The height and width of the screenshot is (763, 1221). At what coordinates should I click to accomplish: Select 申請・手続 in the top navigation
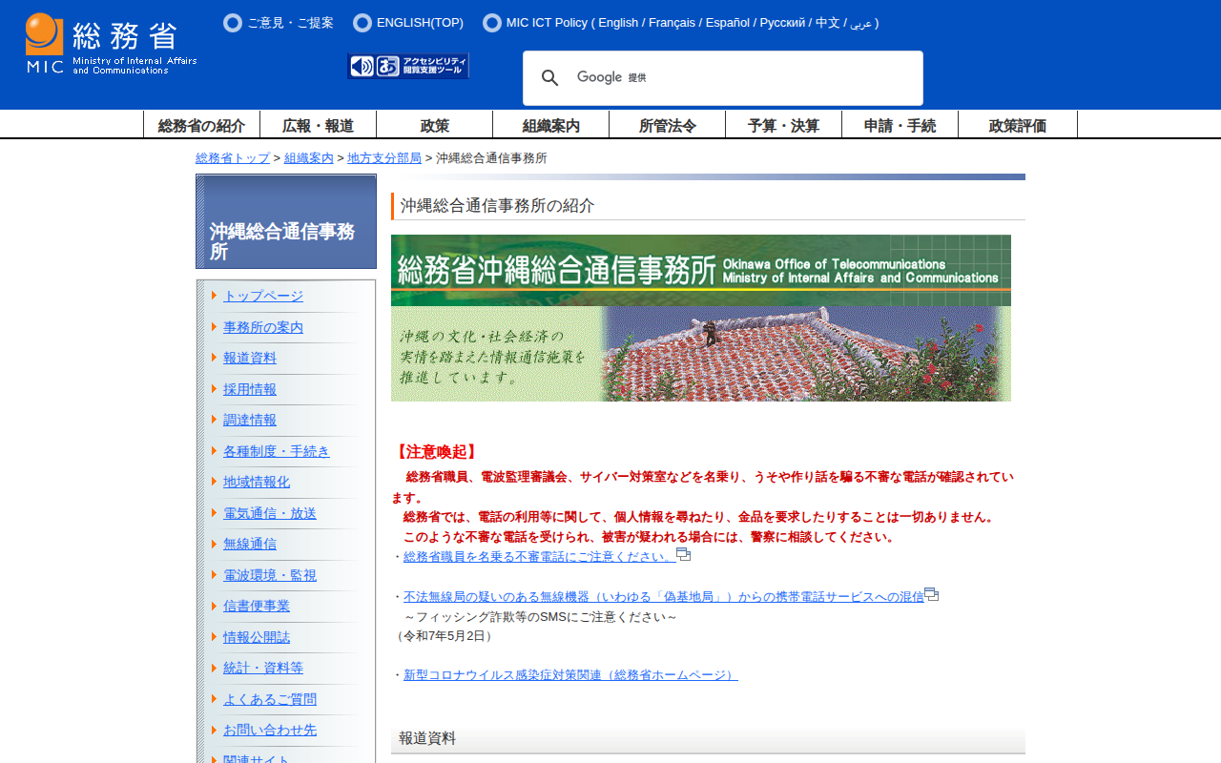900,125
